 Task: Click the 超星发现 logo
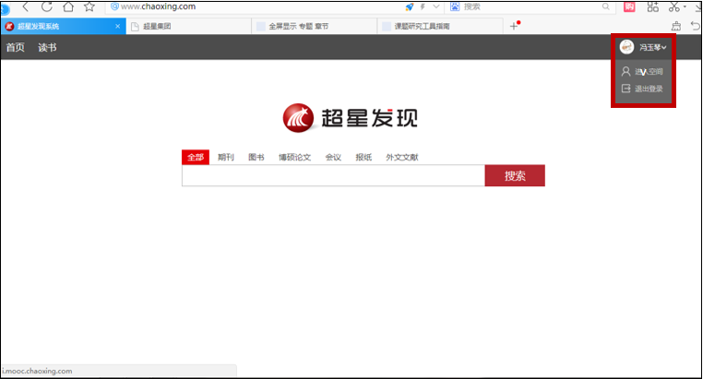coord(351,118)
